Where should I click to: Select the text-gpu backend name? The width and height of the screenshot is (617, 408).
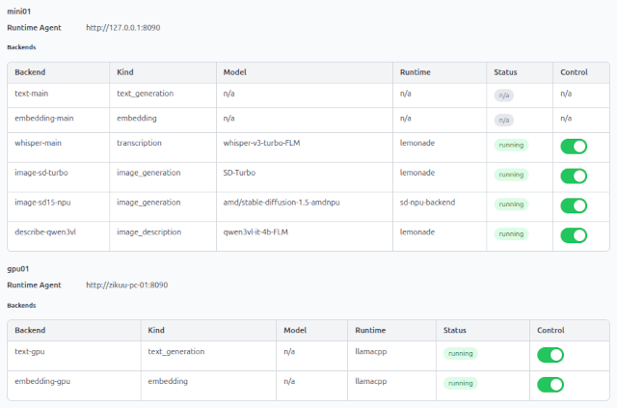click(x=30, y=351)
